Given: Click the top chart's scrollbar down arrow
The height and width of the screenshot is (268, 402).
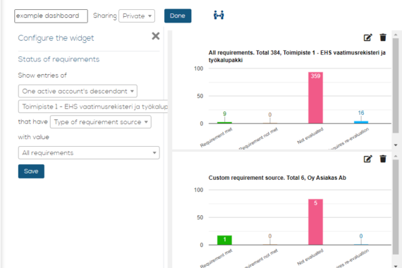Looking at the screenshot, I should click(x=396, y=145).
